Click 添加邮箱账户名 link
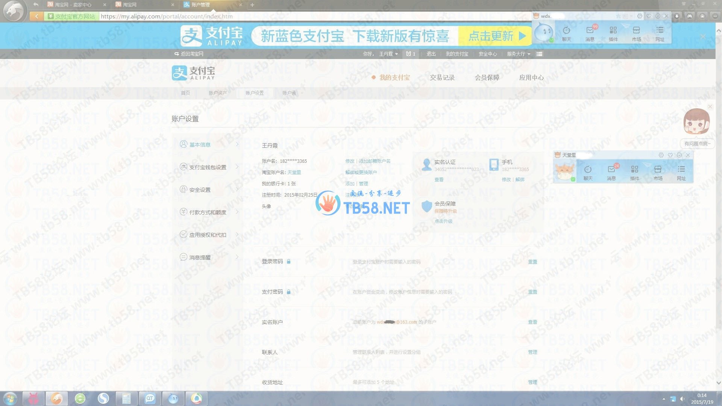722x406 pixels. point(375,161)
